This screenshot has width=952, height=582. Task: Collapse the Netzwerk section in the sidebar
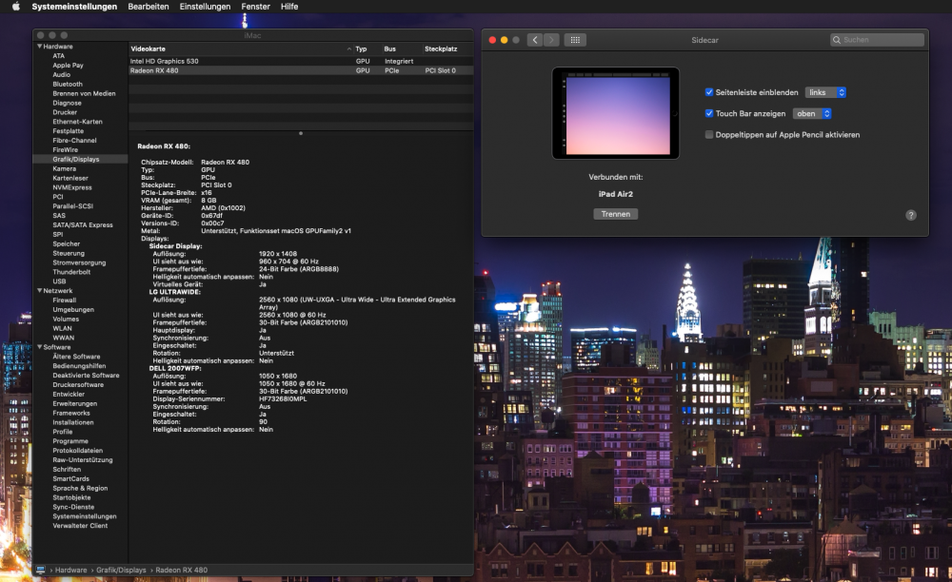39,290
